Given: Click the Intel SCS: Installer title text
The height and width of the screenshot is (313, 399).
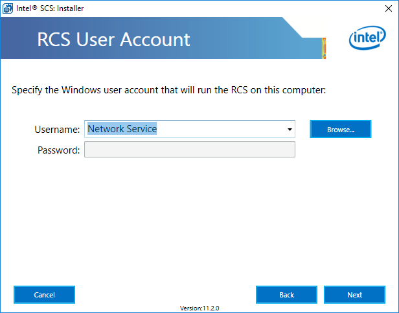Looking at the screenshot, I should (50, 8).
